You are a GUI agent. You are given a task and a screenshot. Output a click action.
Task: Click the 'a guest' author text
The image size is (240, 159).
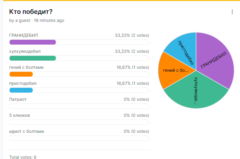[x=23, y=21]
